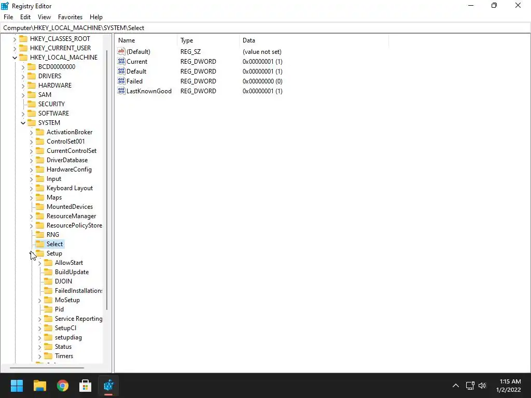Screen dimensions: 531x398
Task: Open the Favorites menu
Action: point(70,17)
